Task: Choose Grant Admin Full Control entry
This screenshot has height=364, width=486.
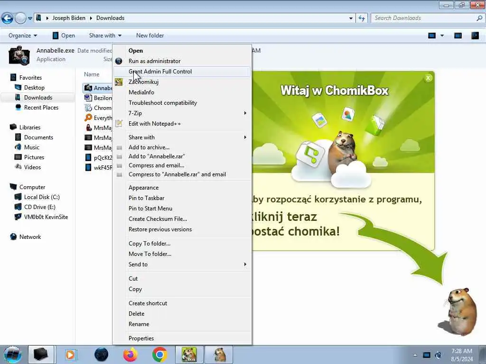Action: [160, 72]
